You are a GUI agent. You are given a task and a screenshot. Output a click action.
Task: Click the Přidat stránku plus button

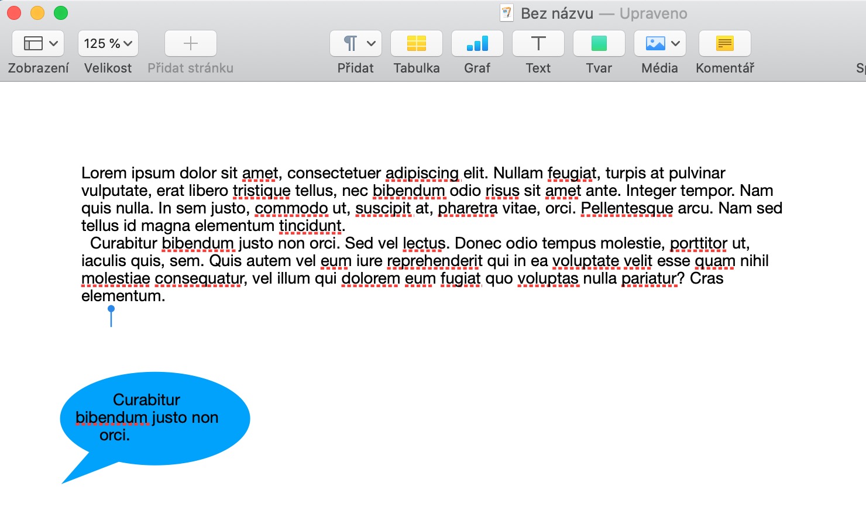click(191, 43)
